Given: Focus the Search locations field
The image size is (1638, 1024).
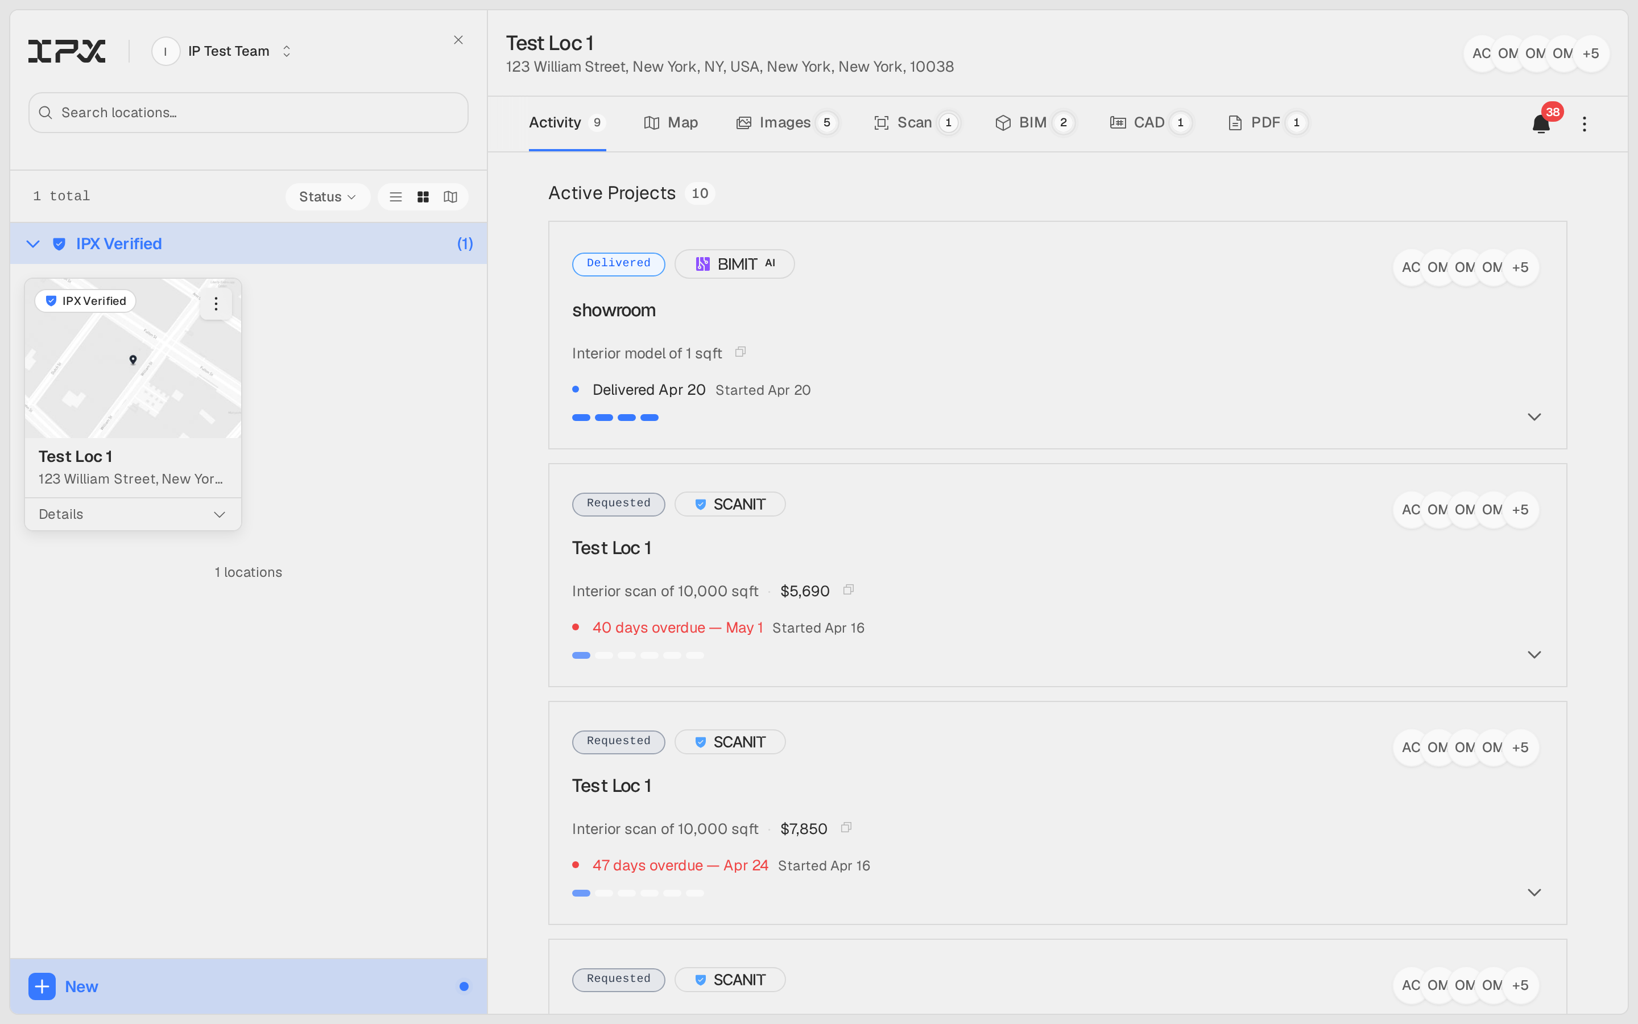Looking at the screenshot, I should [249, 113].
